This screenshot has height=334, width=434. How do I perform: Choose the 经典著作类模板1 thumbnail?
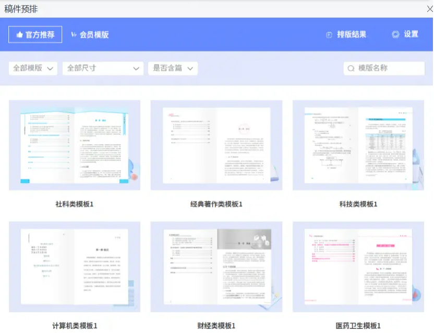[217, 144]
